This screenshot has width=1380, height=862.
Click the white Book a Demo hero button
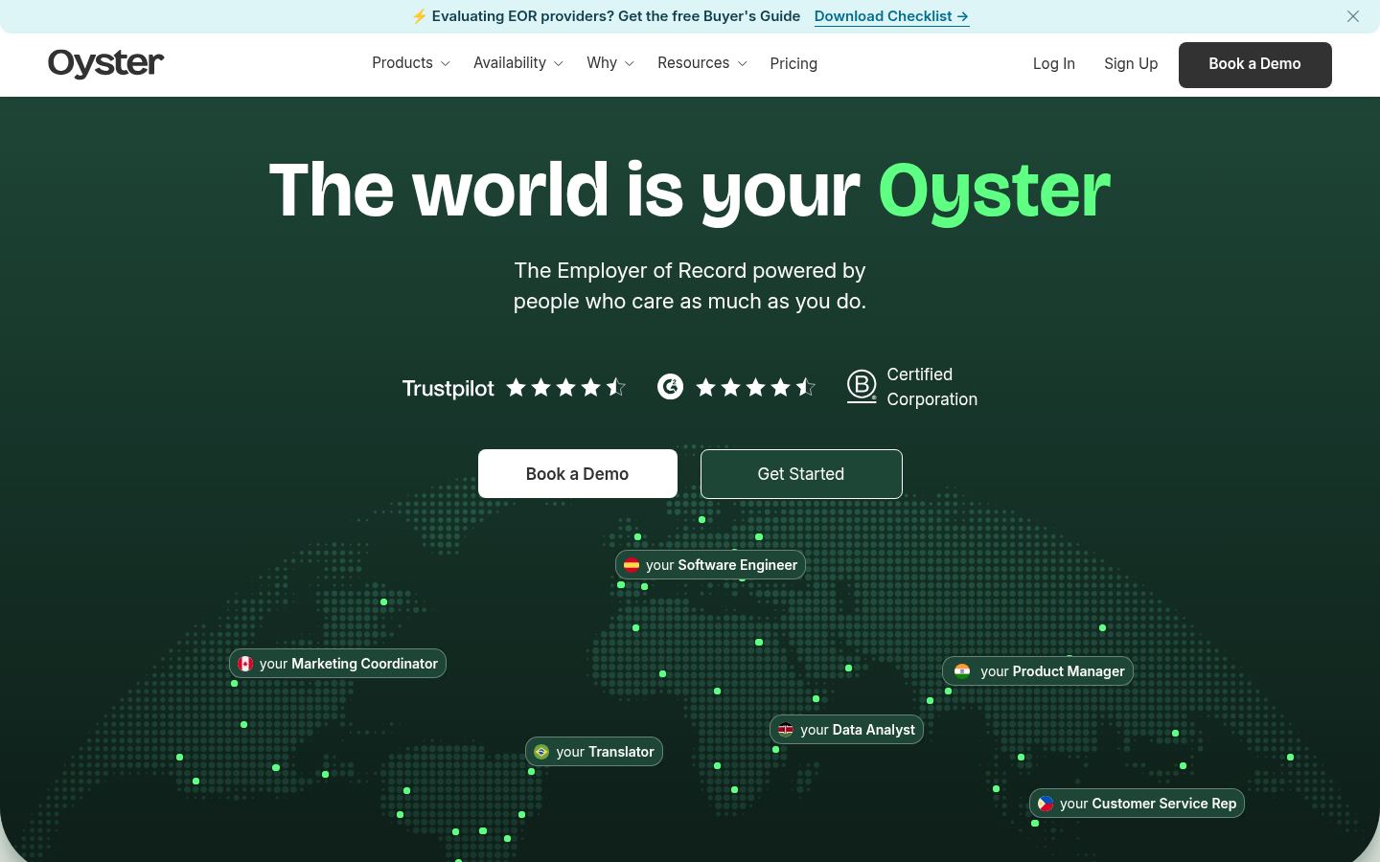pos(578,474)
